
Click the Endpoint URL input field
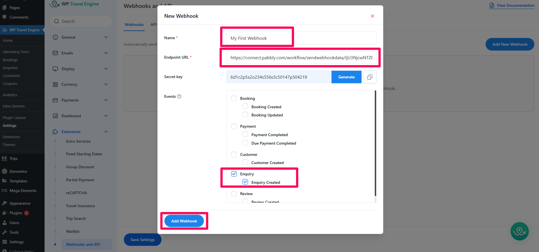click(x=301, y=58)
